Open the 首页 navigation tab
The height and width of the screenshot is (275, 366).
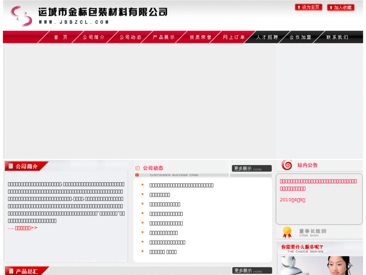pyautogui.click(x=60, y=37)
